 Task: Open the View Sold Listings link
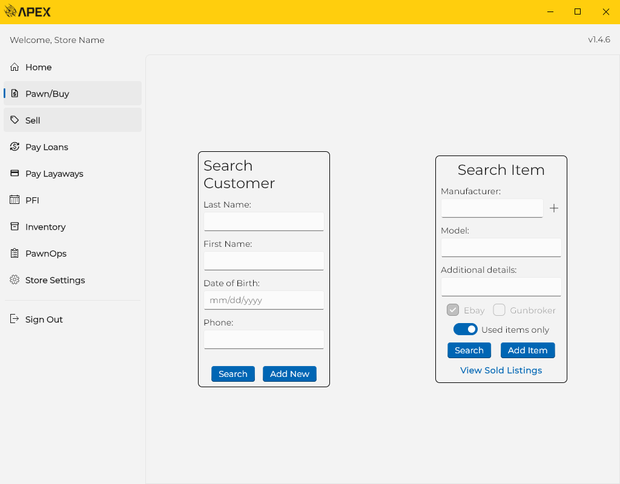click(501, 370)
